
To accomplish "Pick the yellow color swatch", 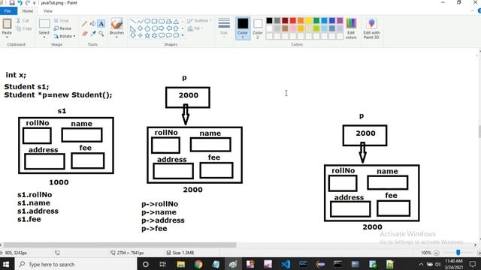I will 309,20.
